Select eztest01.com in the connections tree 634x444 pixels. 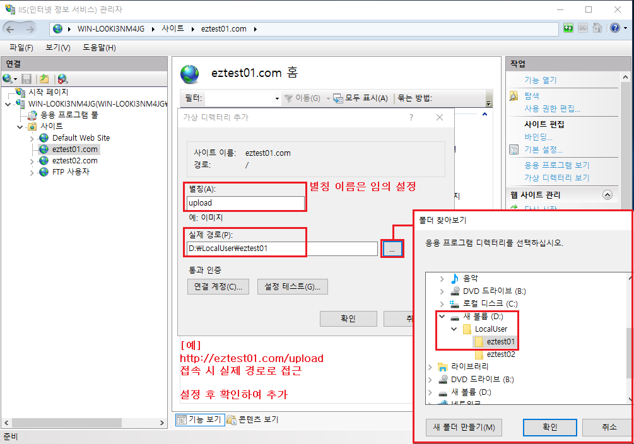pyautogui.click(x=75, y=149)
